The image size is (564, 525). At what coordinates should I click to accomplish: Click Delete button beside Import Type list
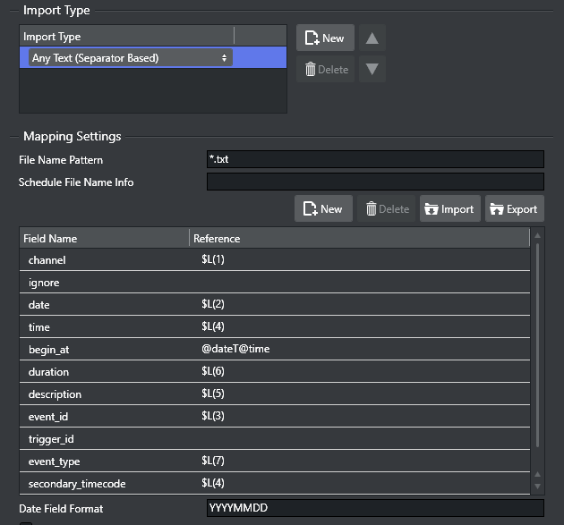325,69
